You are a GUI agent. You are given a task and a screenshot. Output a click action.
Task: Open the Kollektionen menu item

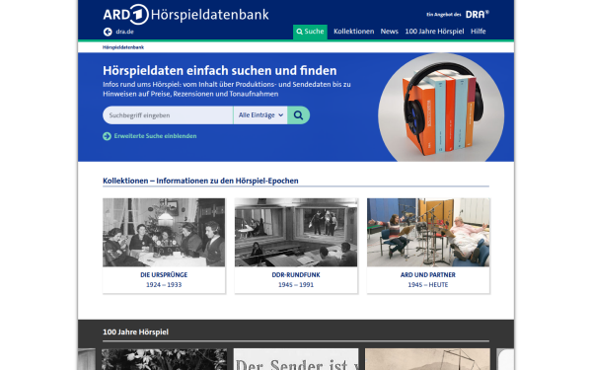click(x=354, y=32)
